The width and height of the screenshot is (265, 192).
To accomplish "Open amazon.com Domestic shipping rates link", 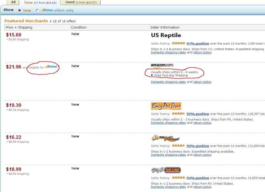I will 168,82.
